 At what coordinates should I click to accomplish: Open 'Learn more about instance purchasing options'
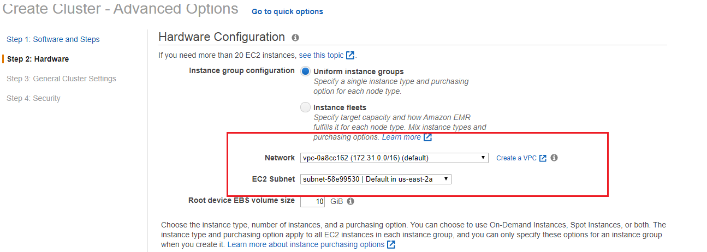tap(306, 245)
